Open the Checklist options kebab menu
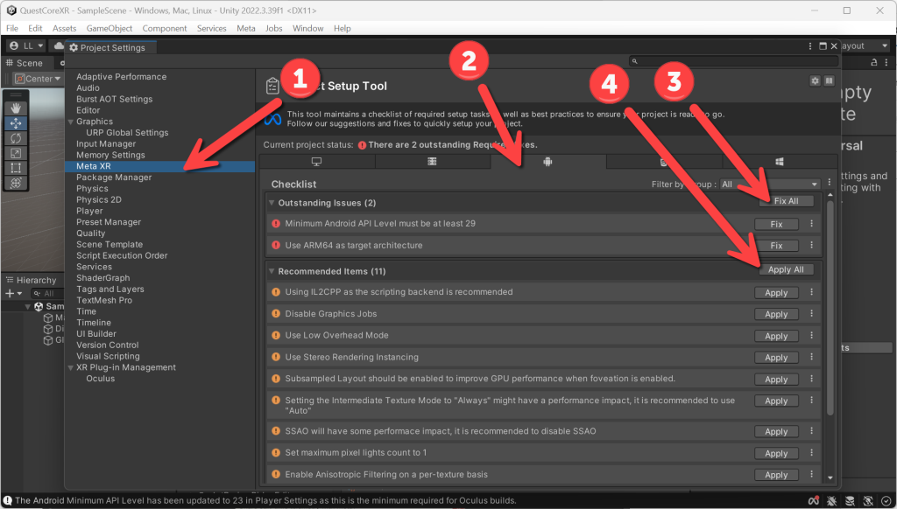This screenshot has width=897, height=509. (829, 182)
